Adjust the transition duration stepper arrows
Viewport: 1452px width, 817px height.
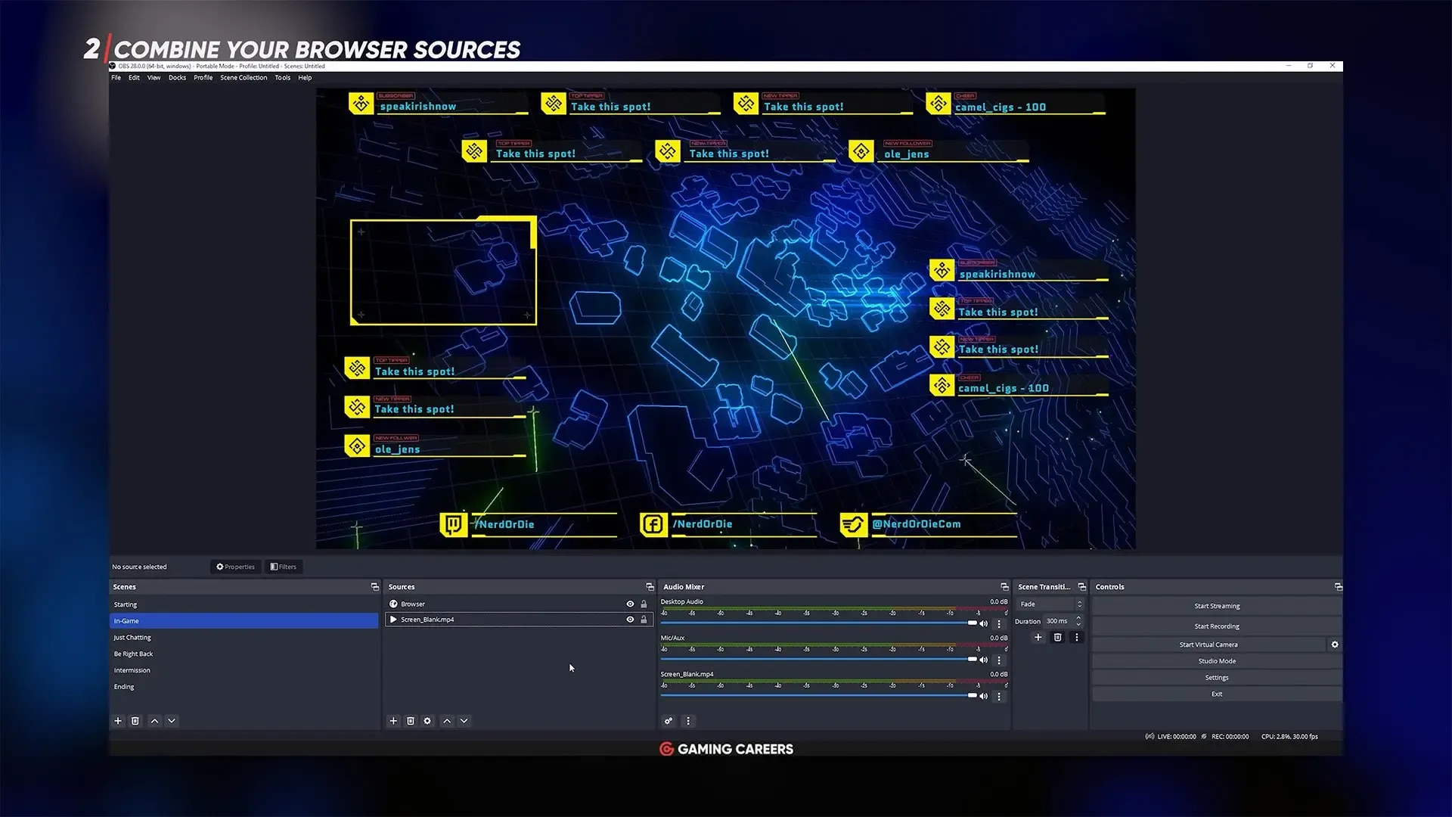(x=1078, y=621)
